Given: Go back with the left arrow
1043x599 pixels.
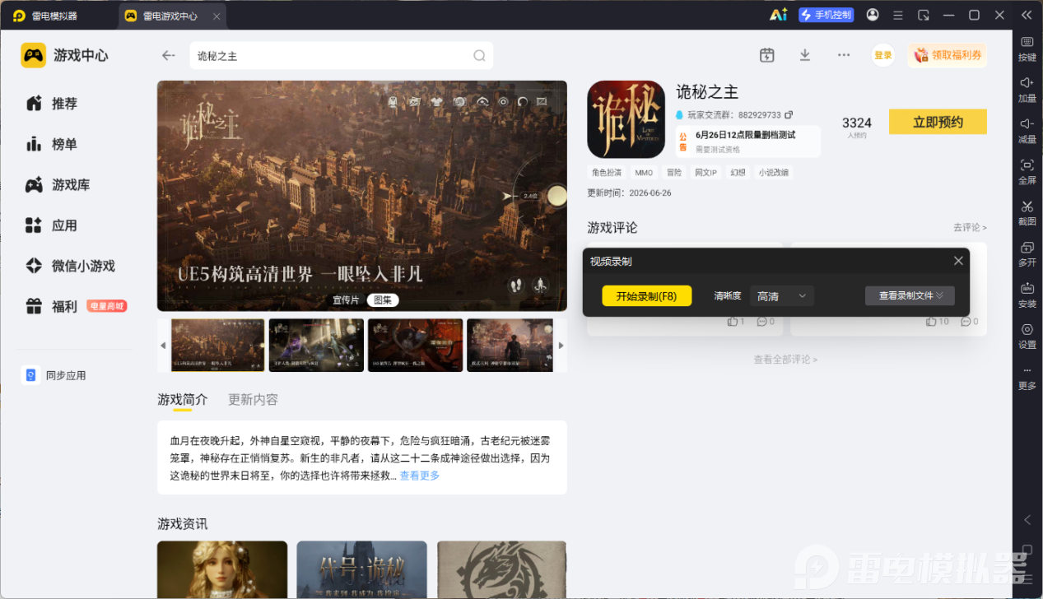Looking at the screenshot, I should pos(168,55).
